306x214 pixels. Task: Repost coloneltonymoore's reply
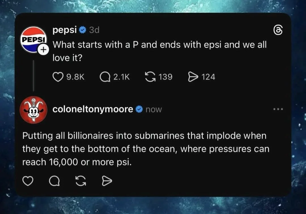[80, 180]
